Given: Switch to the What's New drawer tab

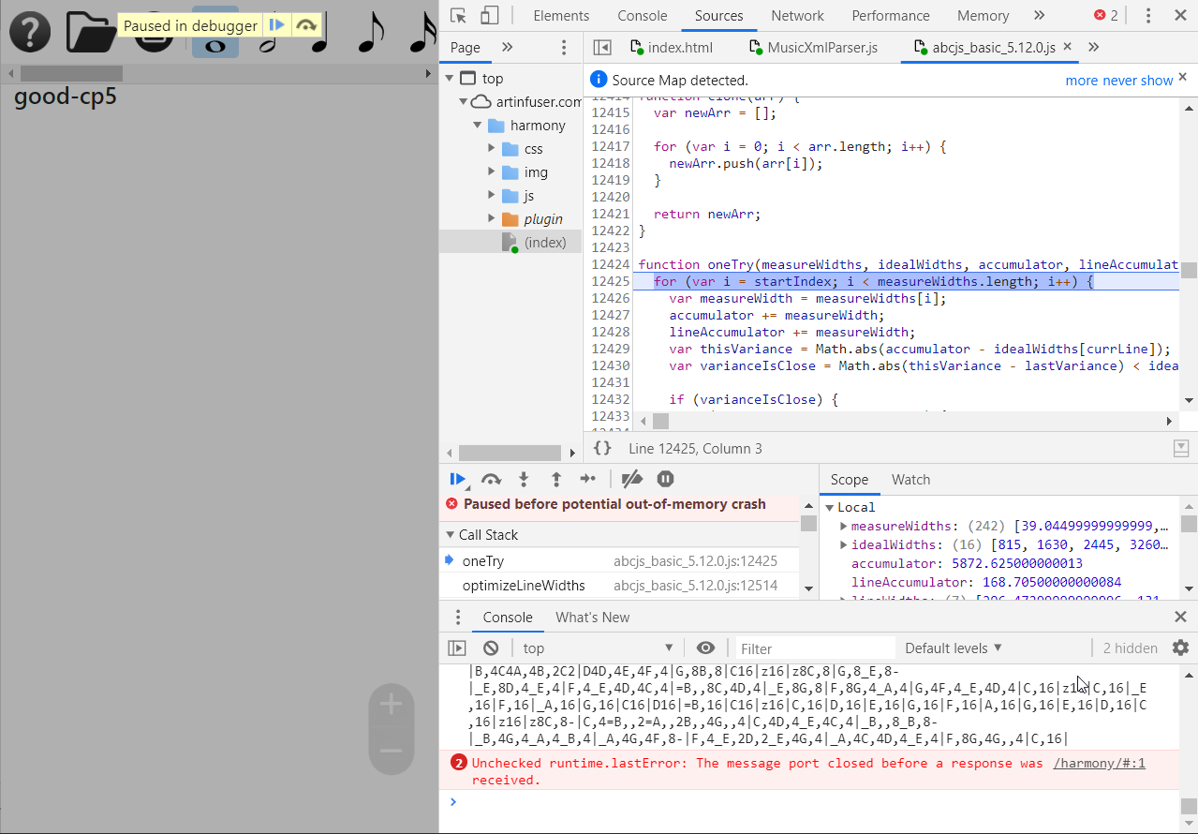Looking at the screenshot, I should 593,618.
